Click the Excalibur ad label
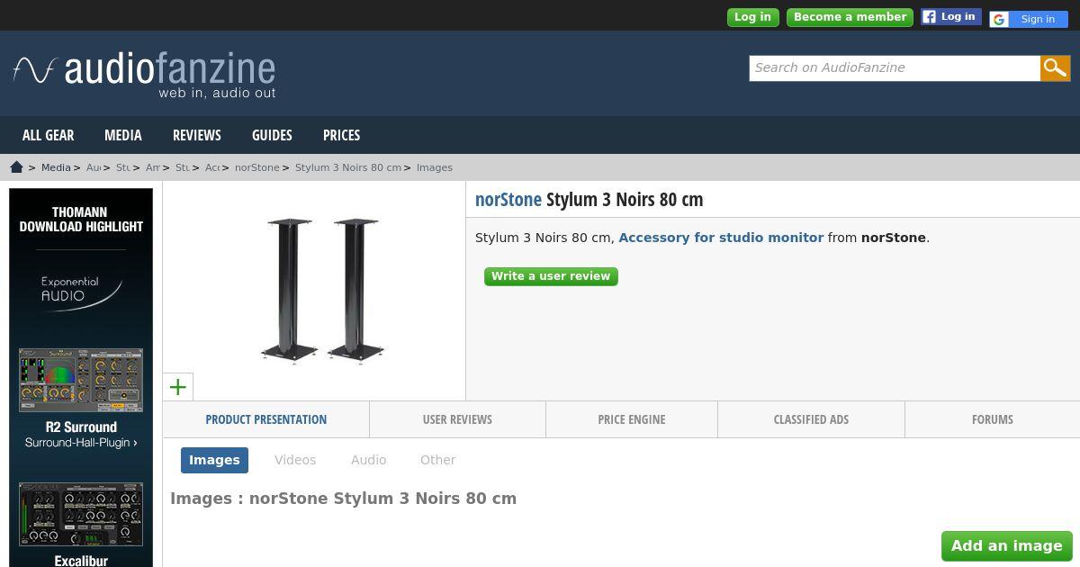The width and height of the screenshot is (1080, 567). click(x=81, y=561)
